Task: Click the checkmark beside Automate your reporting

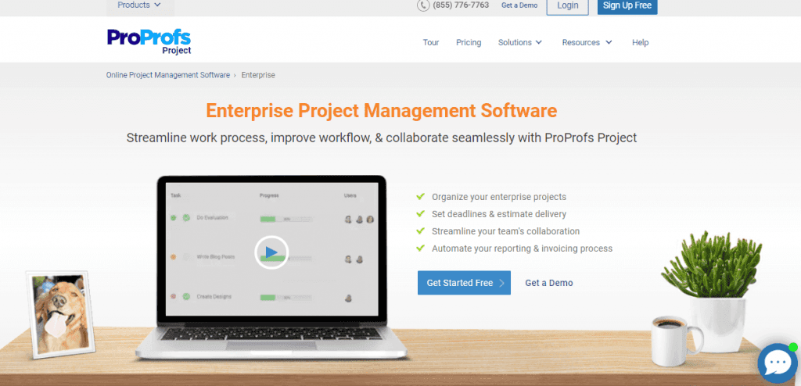Action: click(x=420, y=248)
